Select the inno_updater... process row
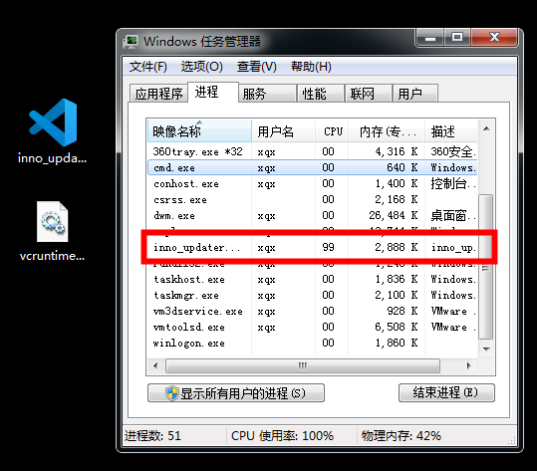This screenshot has height=471, width=537. (x=313, y=247)
